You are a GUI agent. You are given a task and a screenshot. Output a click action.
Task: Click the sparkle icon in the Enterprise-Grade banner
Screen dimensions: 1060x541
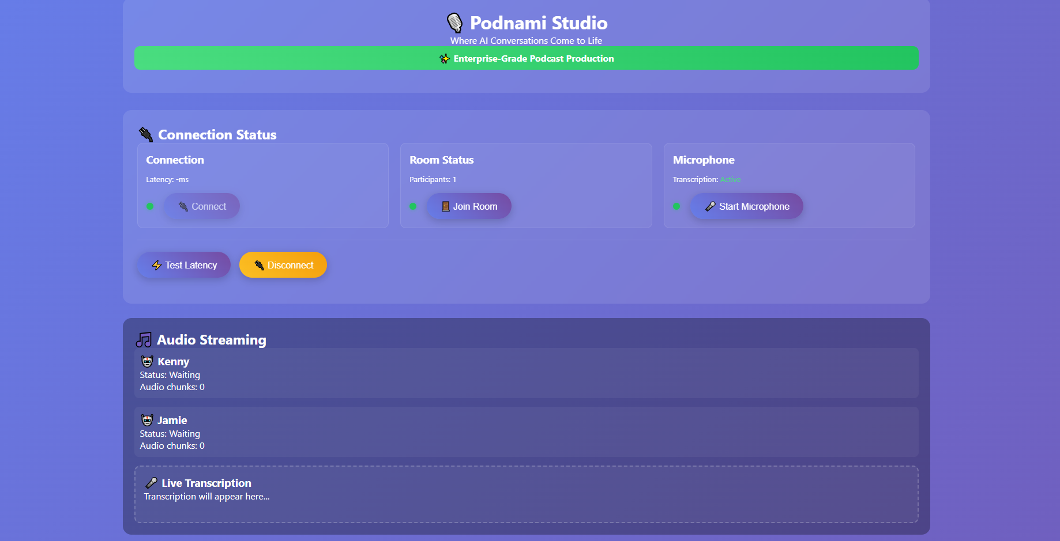(445, 58)
